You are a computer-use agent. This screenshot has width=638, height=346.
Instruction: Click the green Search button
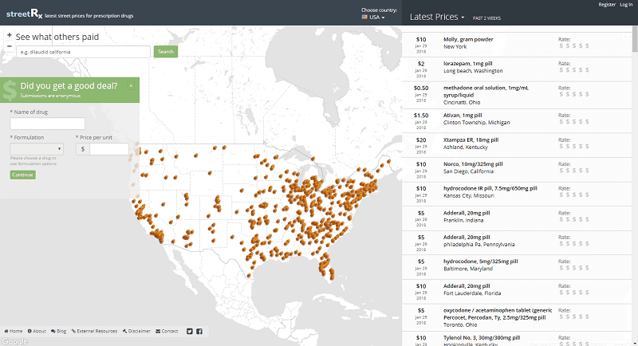click(166, 52)
